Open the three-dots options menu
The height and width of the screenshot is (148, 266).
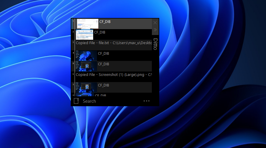[x=146, y=101]
